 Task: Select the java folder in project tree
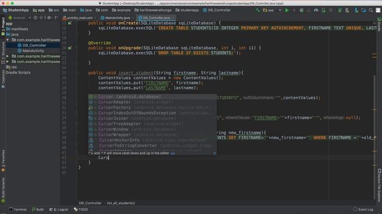coord(12,34)
